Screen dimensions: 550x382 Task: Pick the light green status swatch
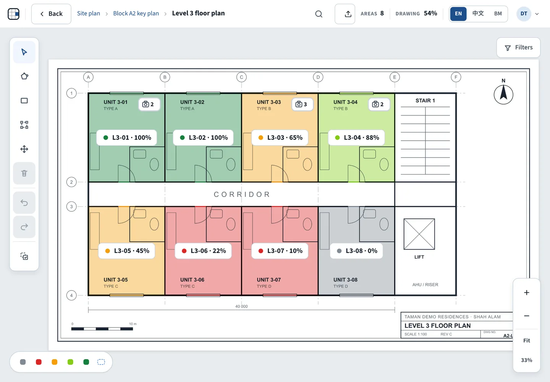click(x=70, y=362)
